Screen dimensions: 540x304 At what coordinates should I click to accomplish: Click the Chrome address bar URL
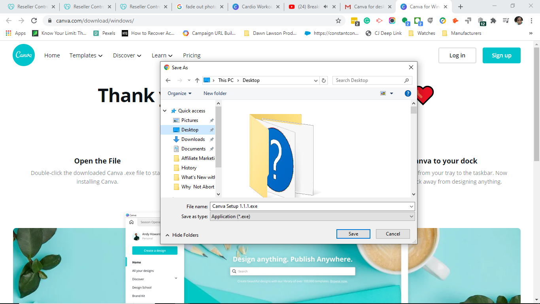pos(95,21)
